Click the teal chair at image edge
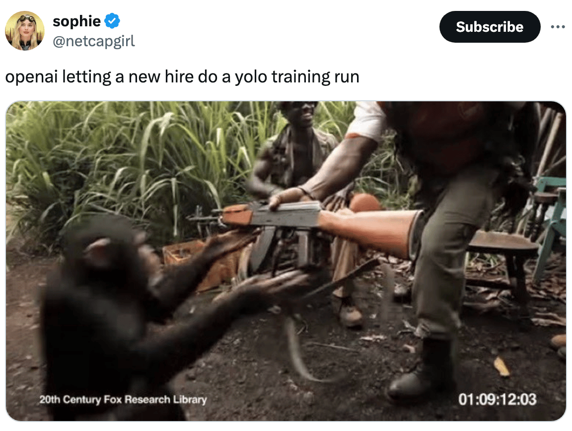 click(x=550, y=226)
